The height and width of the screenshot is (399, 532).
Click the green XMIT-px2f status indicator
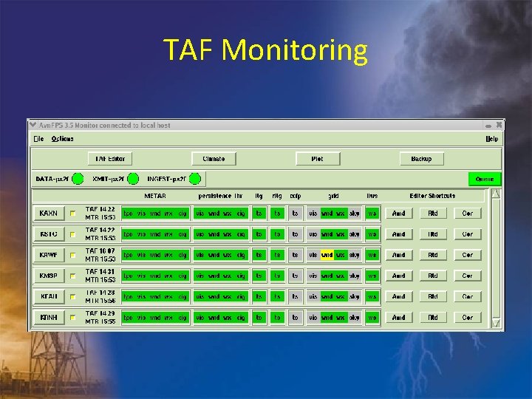tap(133, 179)
